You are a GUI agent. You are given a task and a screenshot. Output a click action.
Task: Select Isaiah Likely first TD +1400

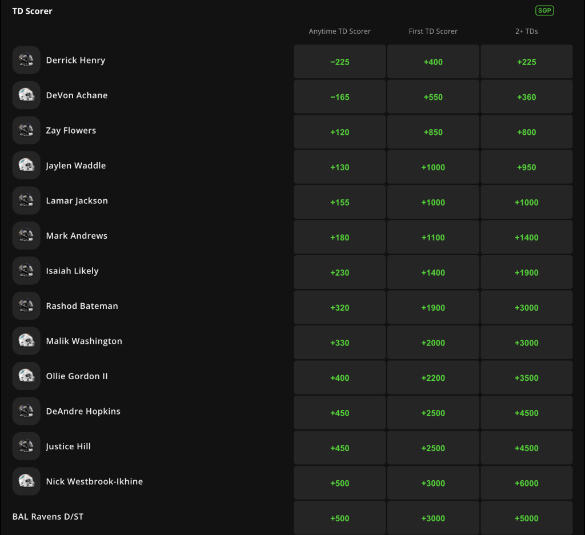433,272
